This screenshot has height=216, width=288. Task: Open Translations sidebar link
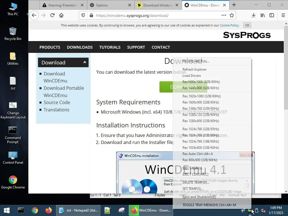56,110
